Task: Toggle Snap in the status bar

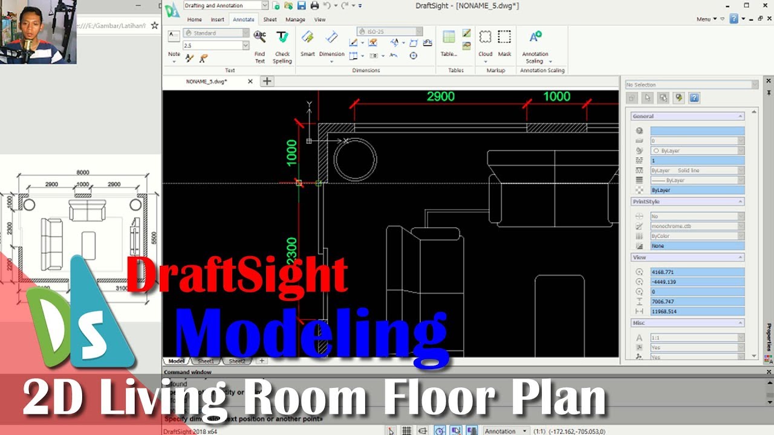Action: click(391, 431)
